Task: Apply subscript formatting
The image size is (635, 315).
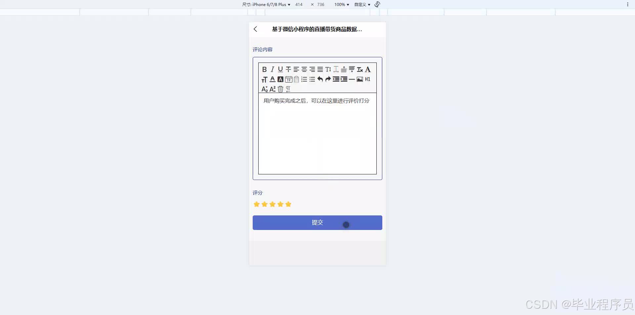Action: tap(264, 89)
